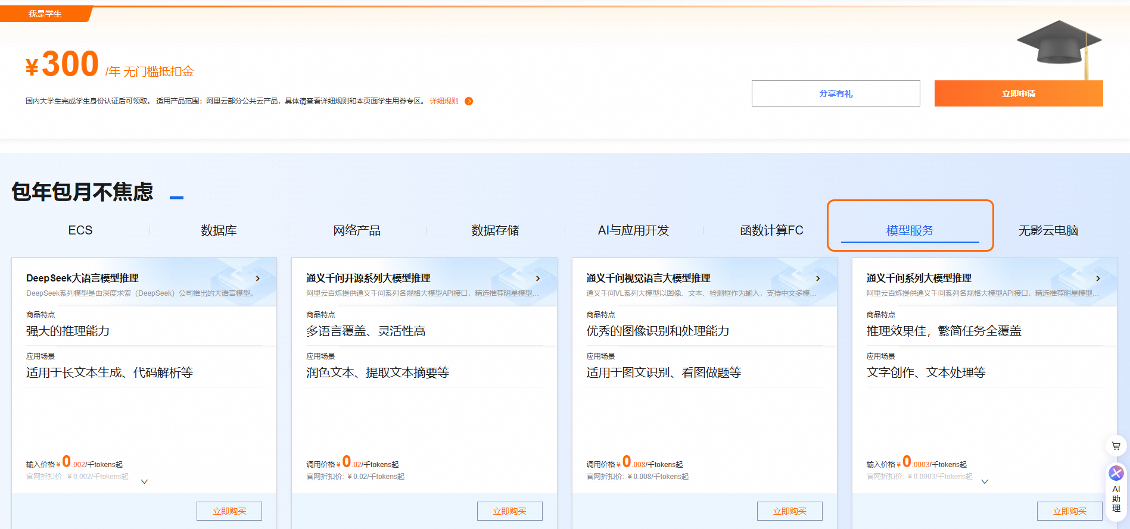Screen dimensions: 1130x529
Task: Click the ¥300 coupon amount
Action: [62, 64]
